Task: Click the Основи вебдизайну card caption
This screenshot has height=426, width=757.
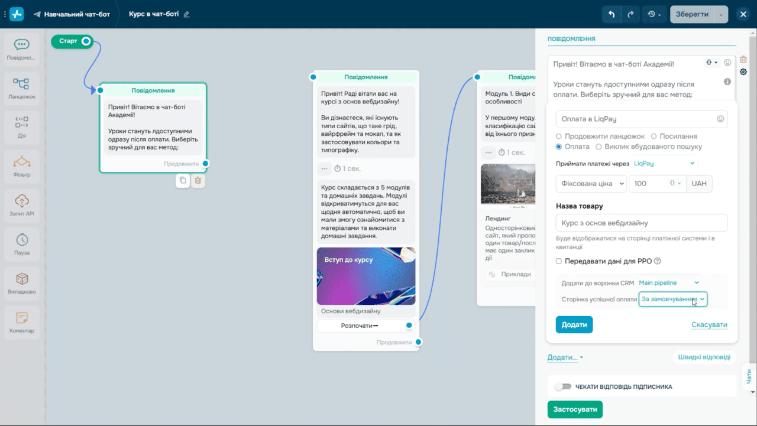Action: click(351, 311)
